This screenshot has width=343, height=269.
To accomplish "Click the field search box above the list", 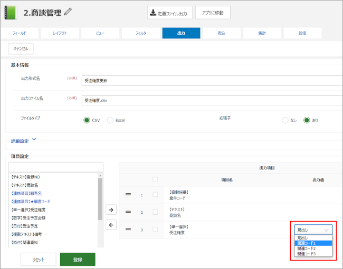I will pyautogui.click(x=56, y=167).
